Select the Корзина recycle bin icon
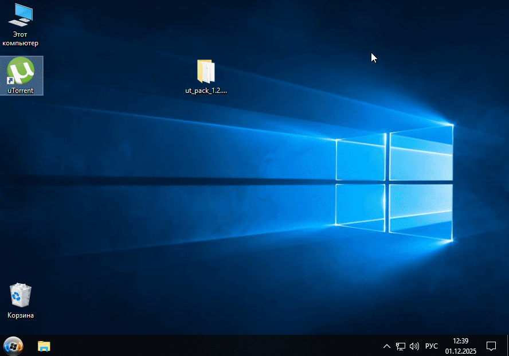Image resolution: width=509 pixels, height=356 pixels. tap(21, 296)
